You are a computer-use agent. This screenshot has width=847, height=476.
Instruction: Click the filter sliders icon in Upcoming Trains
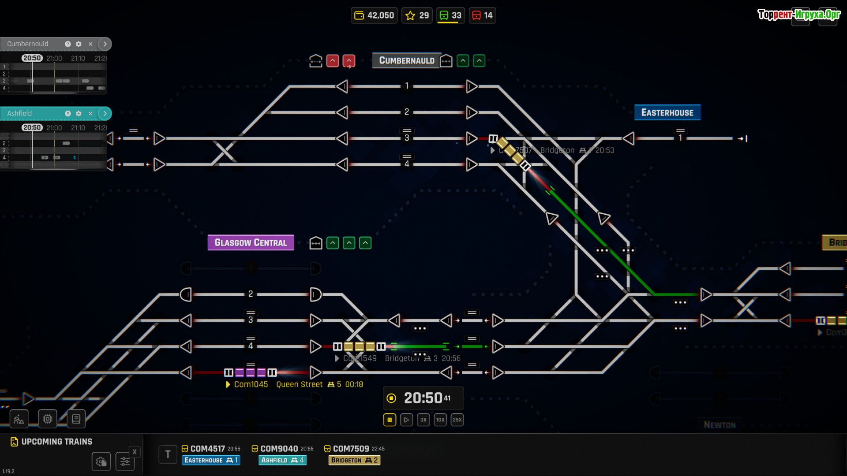click(125, 461)
